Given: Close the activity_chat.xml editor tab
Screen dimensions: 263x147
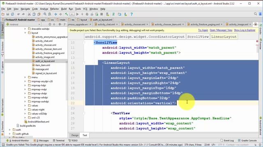Looking at the screenshot, I should pyautogui.click(x=117, y=24).
